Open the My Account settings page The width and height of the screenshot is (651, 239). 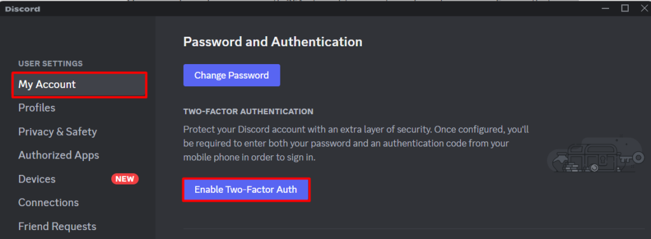79,84
